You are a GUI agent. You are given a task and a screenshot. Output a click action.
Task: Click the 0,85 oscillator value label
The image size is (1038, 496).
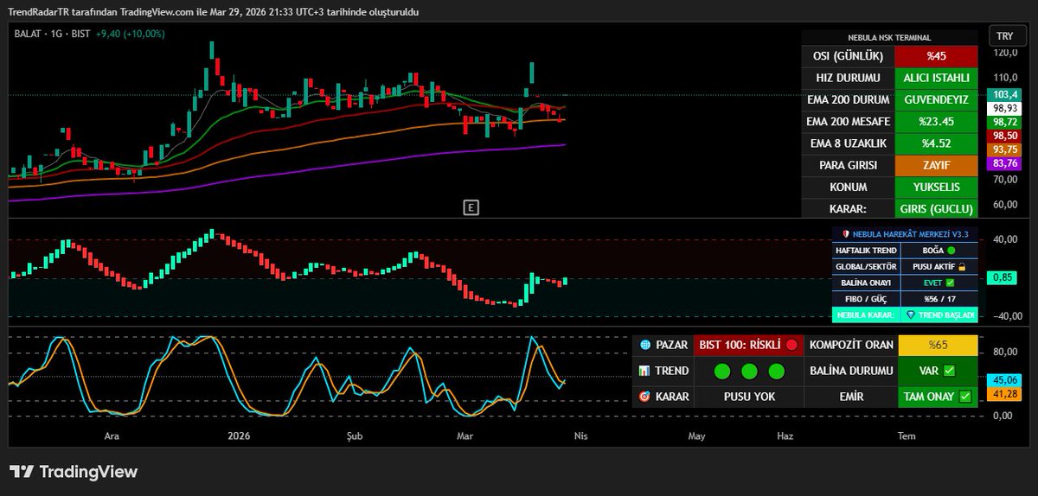tap(1003, 278)
